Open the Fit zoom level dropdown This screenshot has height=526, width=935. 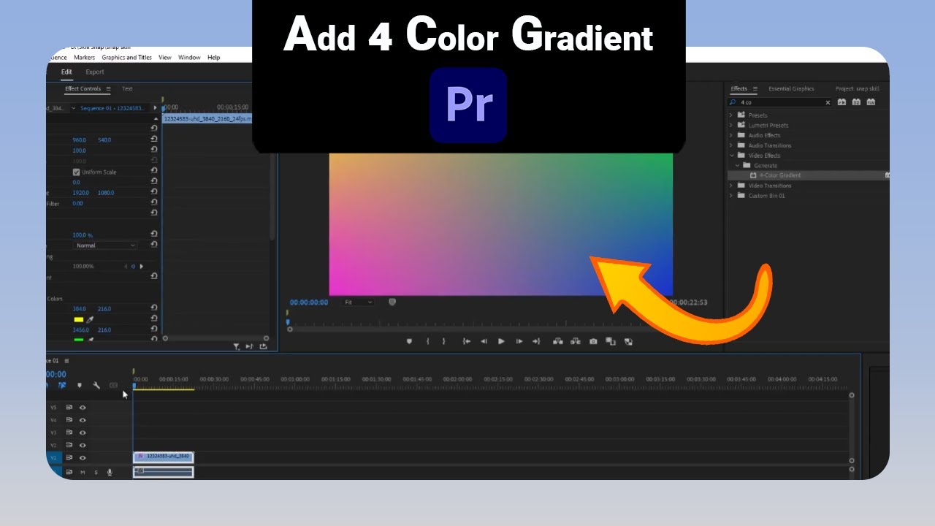[x=358, y=302]
